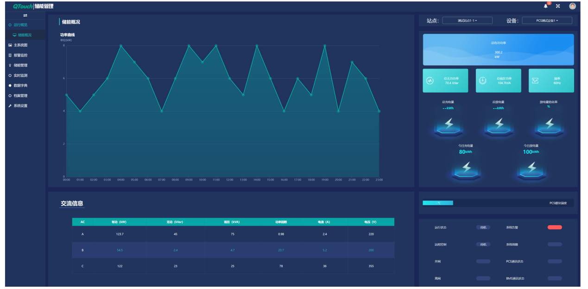The image size is (588, 289).
Task: Select phase B row in AC table
Action: click(233, 250)
